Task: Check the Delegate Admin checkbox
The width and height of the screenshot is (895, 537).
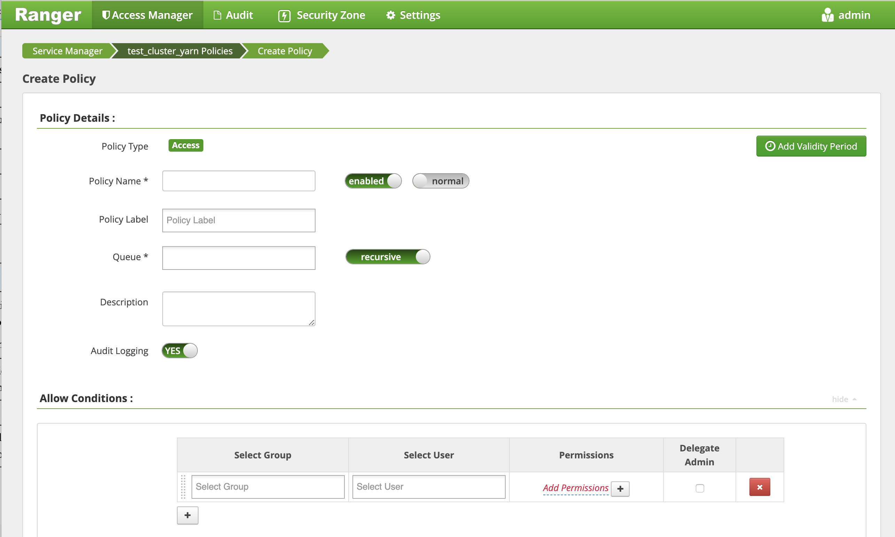Action: click(700, 488)
